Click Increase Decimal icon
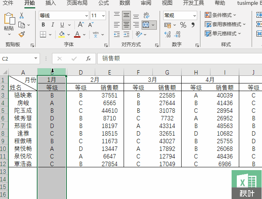 coord(168,35)
